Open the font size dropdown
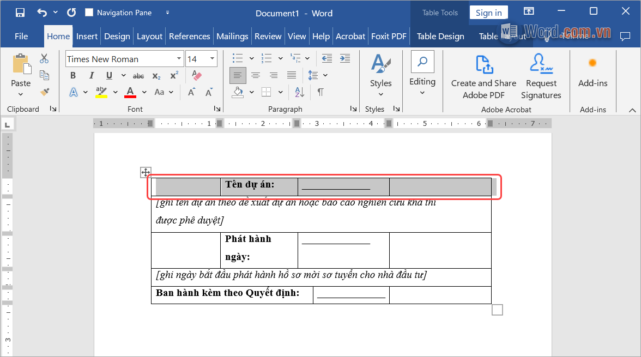Viewport: 641px width, 357px height. click(x=211, y=59)
